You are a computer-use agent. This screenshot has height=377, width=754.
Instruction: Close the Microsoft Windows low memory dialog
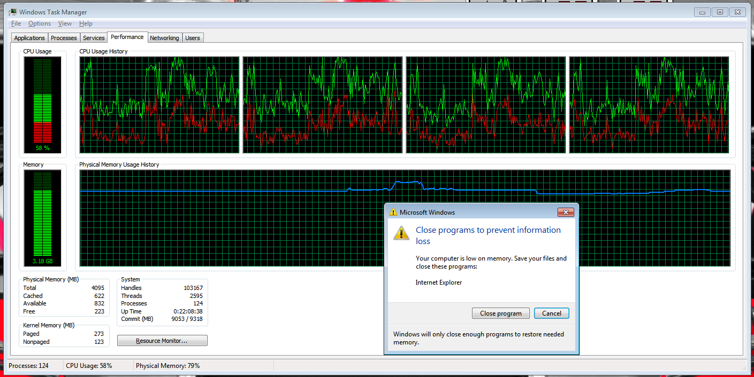(x=565, y=213)
